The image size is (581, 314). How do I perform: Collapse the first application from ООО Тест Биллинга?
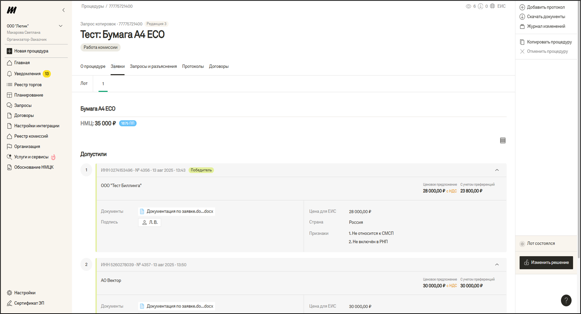[497, 170]
